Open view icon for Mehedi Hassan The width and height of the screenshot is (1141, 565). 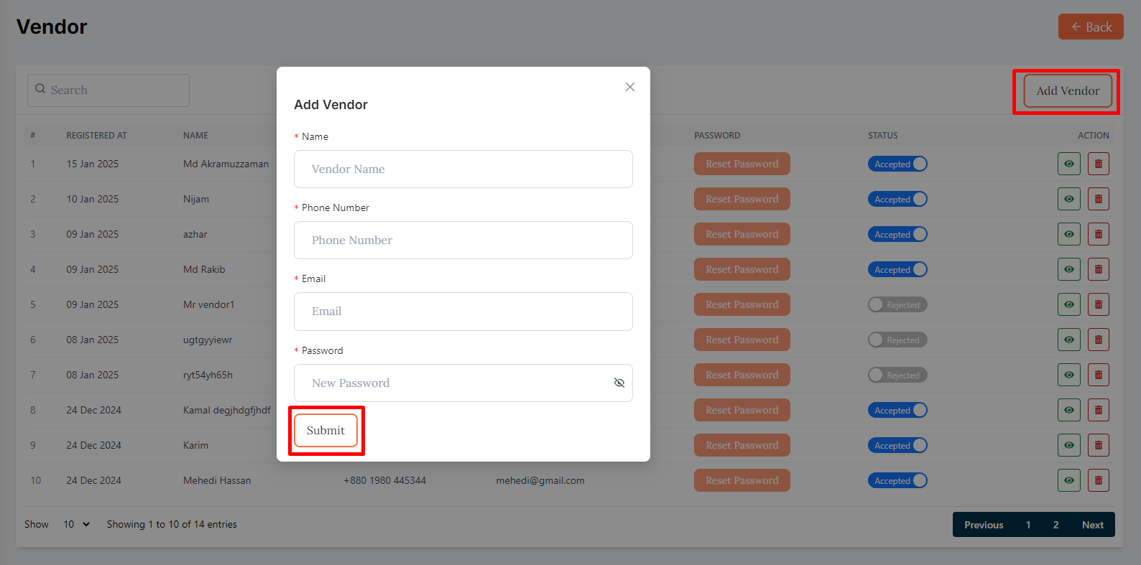tap(1068, 480)
